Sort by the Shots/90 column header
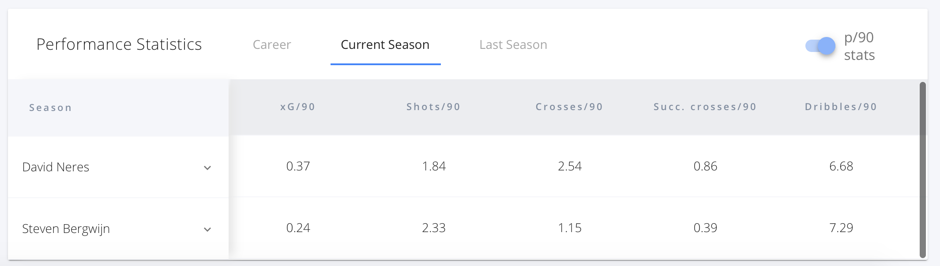This screenshot has height=266, width=940. 433,107
